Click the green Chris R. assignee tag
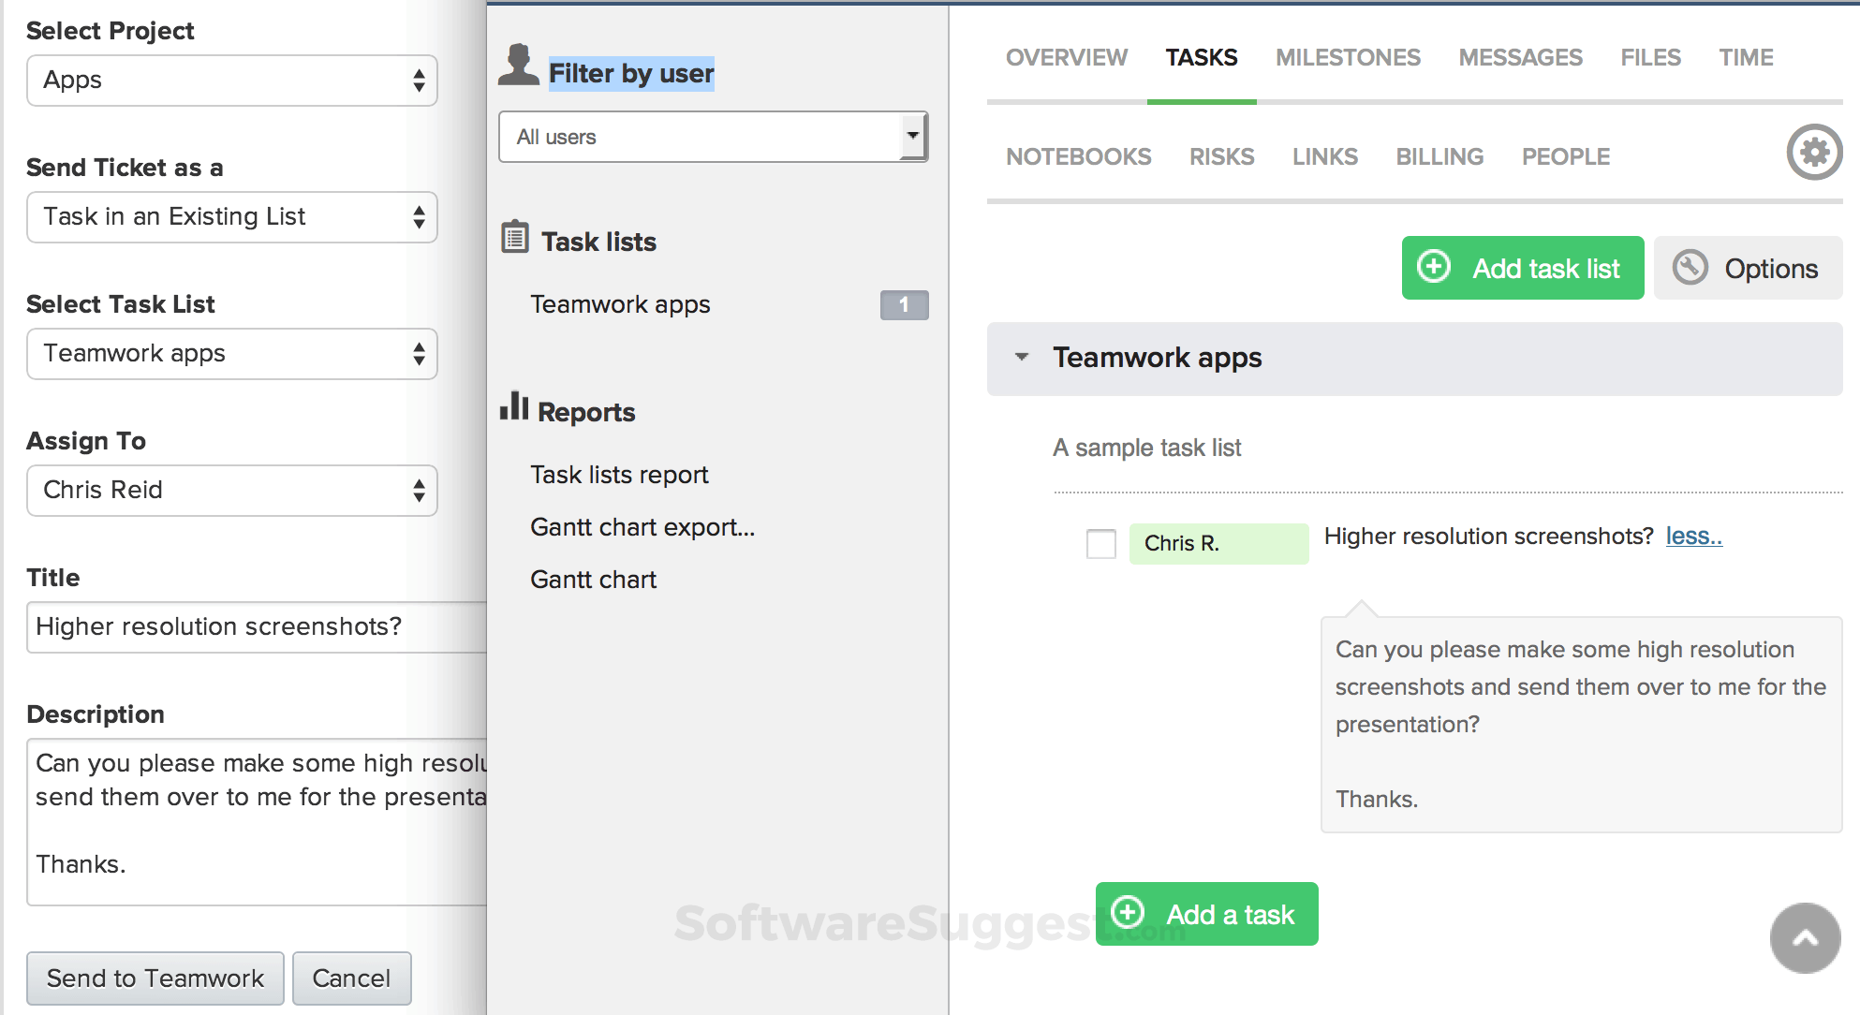Viewport: 1860px width, 1015px height. pos(1218,543)
